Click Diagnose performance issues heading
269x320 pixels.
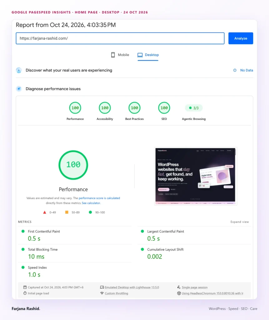[53, 89]
